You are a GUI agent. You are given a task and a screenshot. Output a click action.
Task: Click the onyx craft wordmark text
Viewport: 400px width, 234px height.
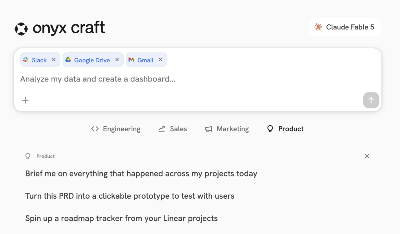(x=69, y=28)
